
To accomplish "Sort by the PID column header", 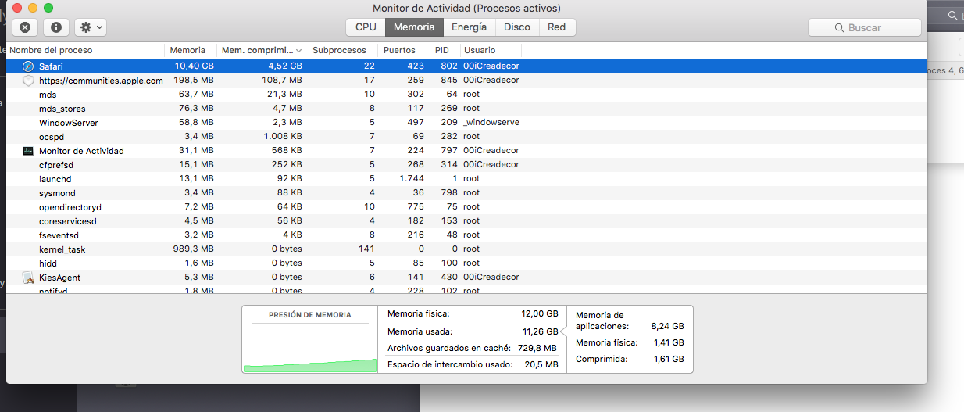I will (x=441, y=50).
